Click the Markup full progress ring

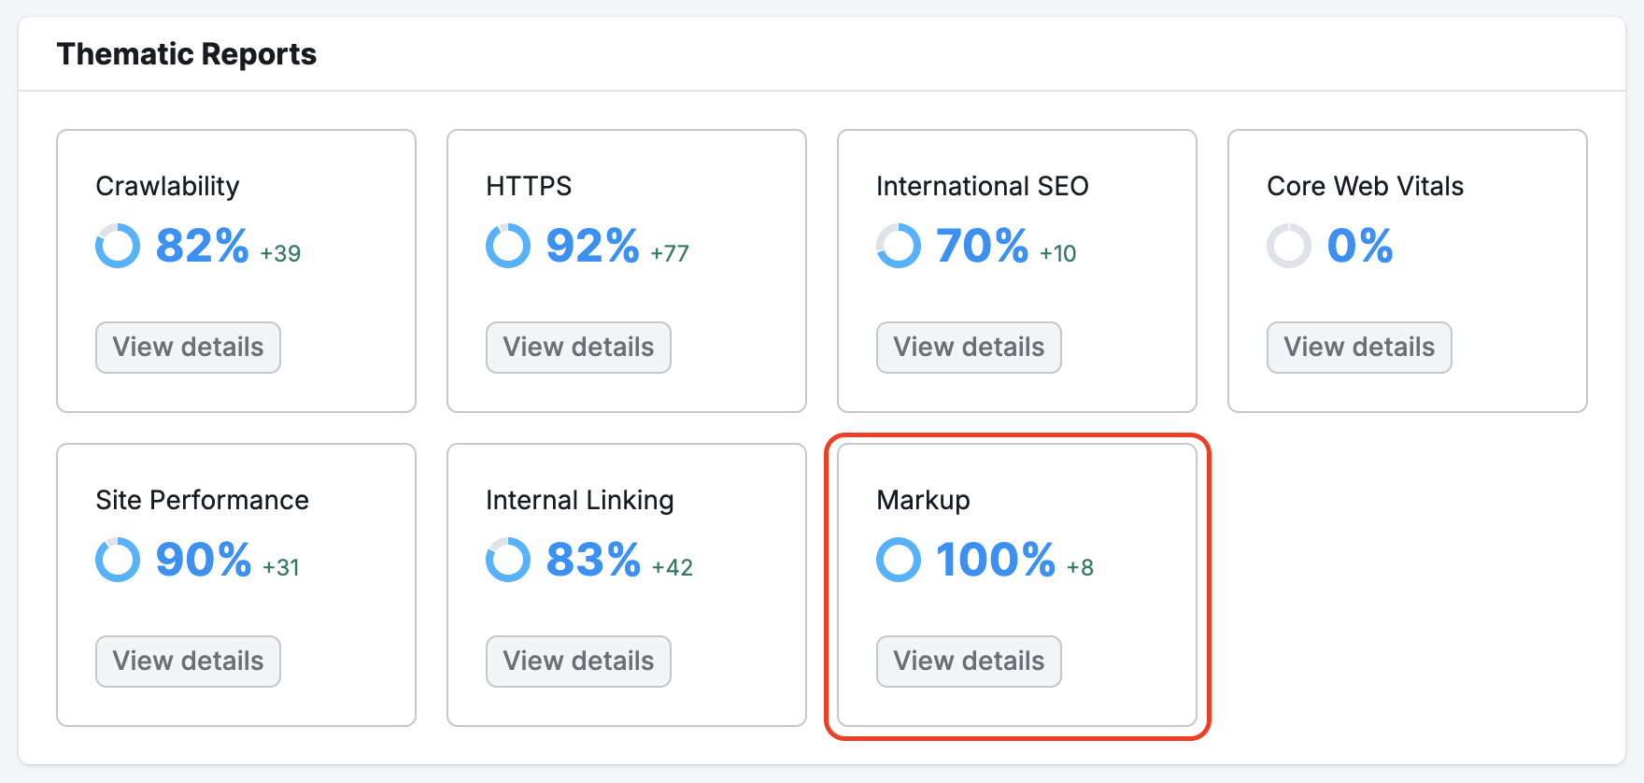pyautogui.click(x=899, y=560)
